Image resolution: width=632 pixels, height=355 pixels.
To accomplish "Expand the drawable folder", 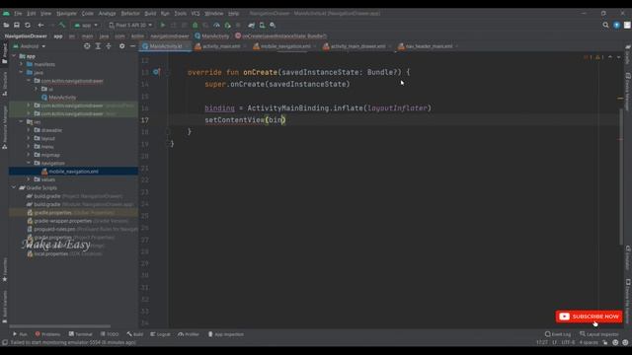I will 29,130.
